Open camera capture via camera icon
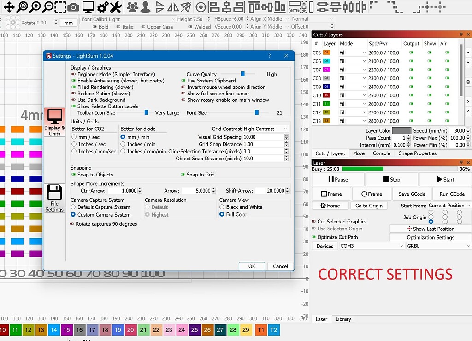The width and height of the screenshot is (472, 341). tap(73, 7)
